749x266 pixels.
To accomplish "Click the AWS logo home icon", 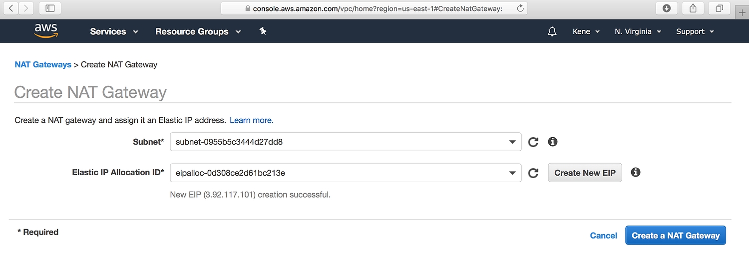I will (x=46, y=31).
